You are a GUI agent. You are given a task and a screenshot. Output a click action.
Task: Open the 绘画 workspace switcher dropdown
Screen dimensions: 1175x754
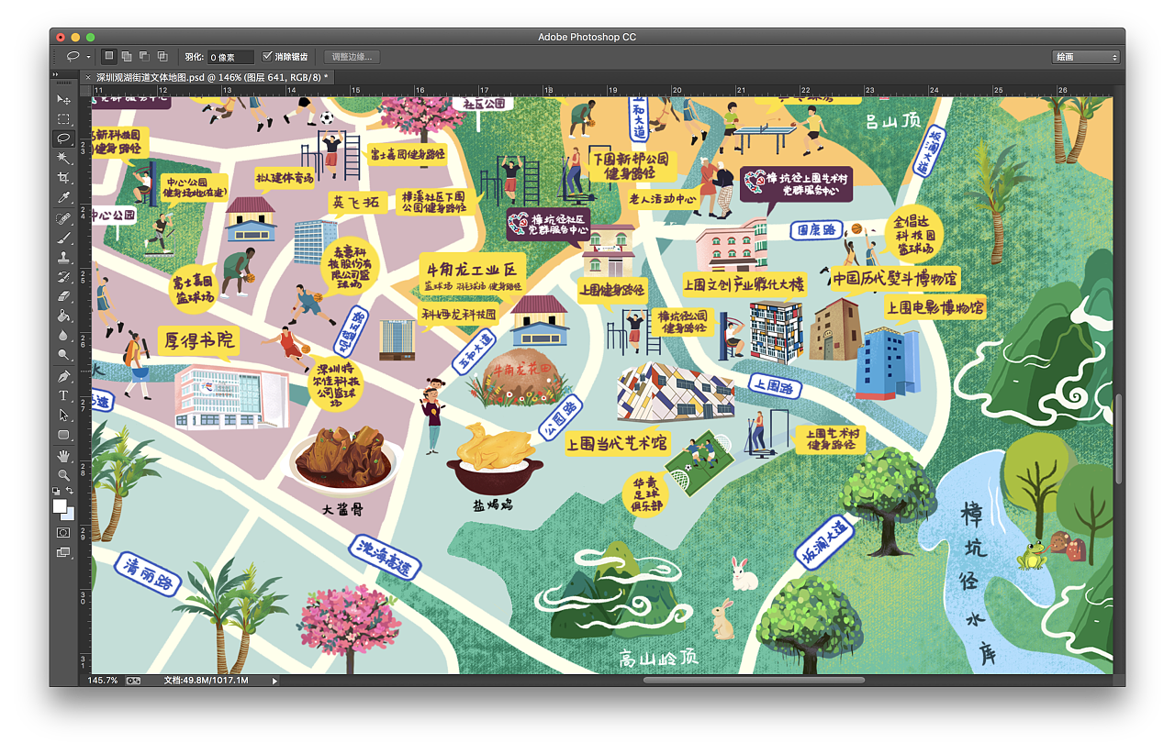[1086, 56]
